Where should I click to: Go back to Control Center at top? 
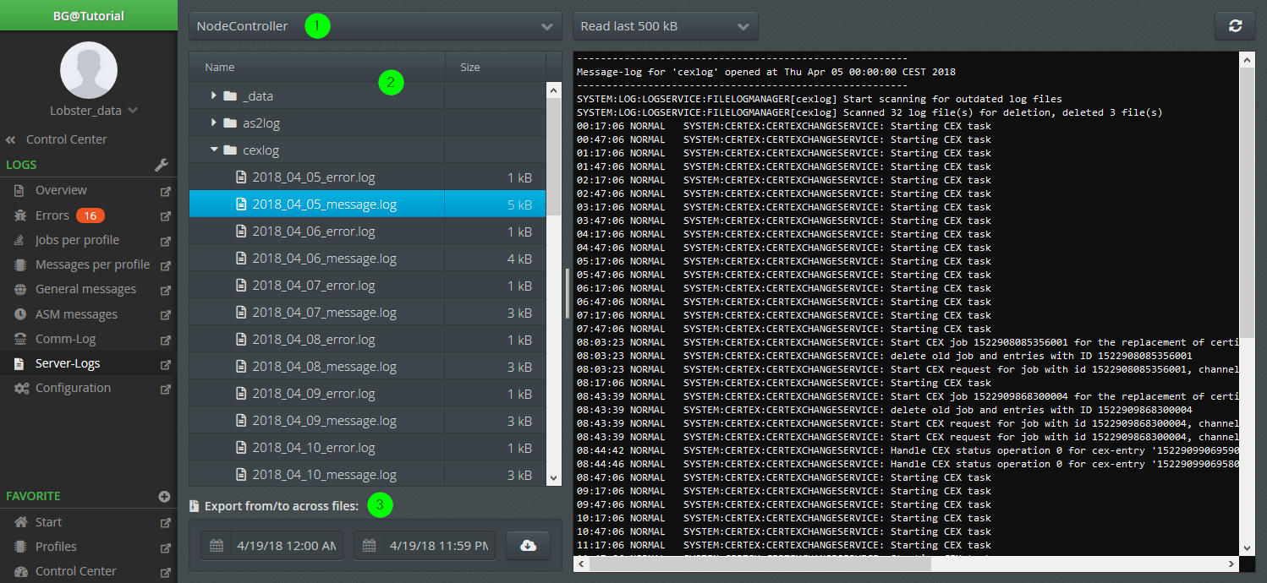click(x=58, y=139)
